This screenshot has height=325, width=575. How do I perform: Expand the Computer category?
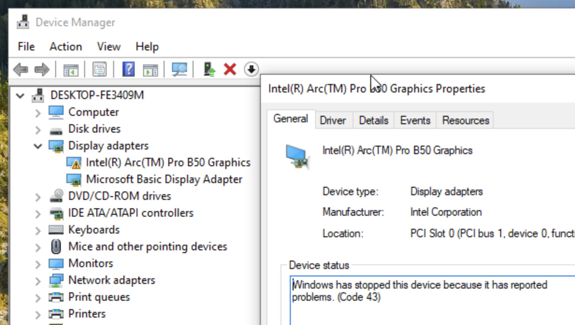click(38, 113)
